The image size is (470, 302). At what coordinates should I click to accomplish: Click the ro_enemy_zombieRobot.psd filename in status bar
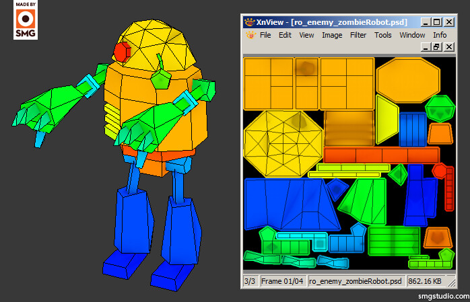pos(356,281)
